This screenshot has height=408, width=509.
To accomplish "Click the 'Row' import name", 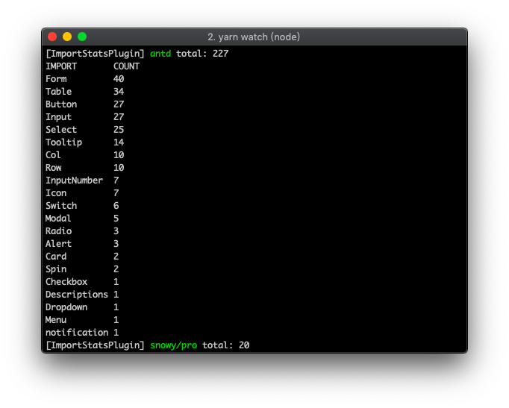I will coord(53,167).
